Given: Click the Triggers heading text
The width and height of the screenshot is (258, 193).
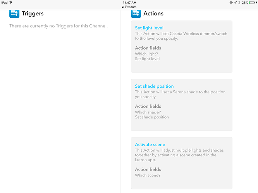Looking at the screenshot, I should click(x=33, y=14).
